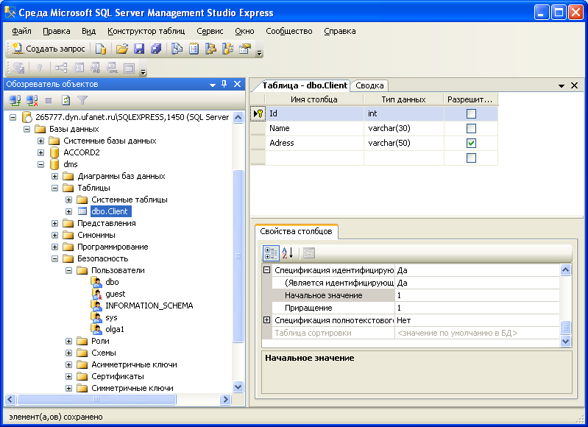Click the varchar(30) data type cell
The width and height of the screenshot is (588, 427).
[x=403, y=128]
